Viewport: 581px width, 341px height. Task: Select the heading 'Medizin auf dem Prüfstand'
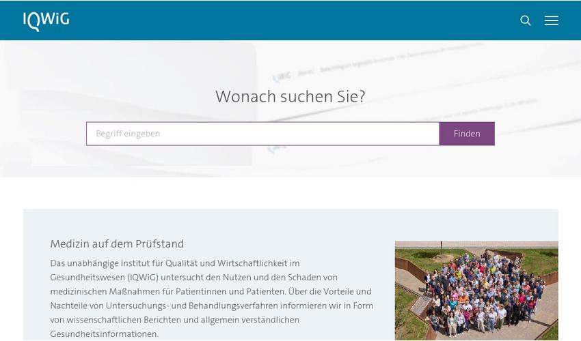117,243
